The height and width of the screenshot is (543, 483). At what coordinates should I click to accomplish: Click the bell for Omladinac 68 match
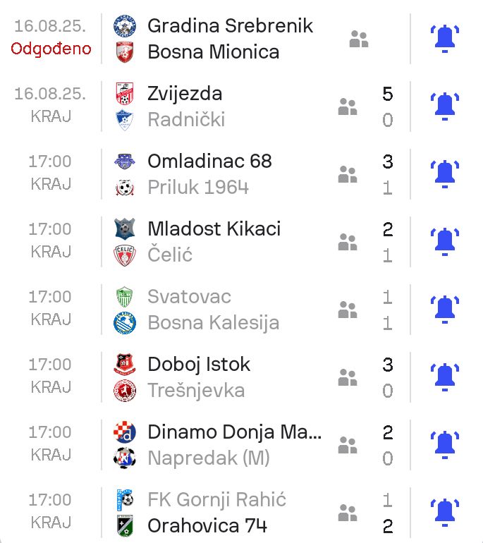pos(444,174)
